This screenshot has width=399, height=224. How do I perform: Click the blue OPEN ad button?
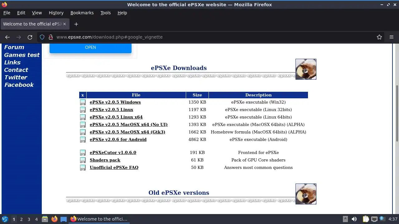tap(90, 48)
